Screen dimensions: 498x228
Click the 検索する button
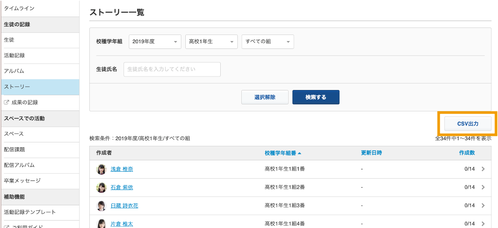coord(316,97)
